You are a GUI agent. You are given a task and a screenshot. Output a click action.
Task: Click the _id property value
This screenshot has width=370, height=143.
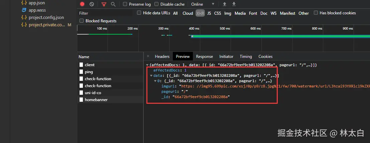[x=201, y=97]
